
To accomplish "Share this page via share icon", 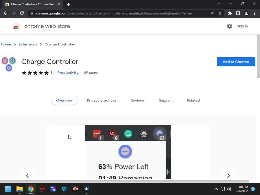I will 212,13.
